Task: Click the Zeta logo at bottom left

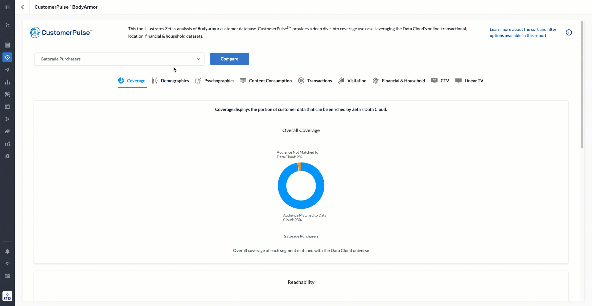Action: click(7, 296)
